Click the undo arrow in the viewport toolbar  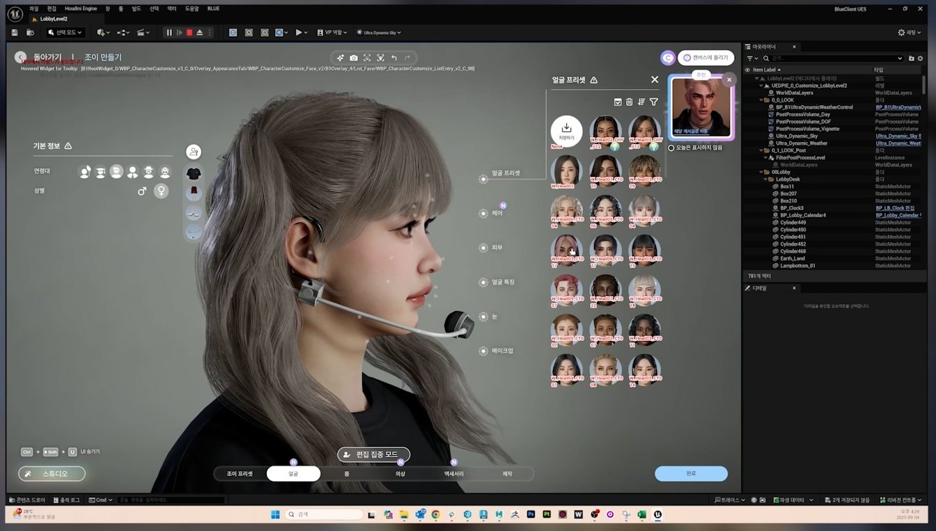click(394, 58)
